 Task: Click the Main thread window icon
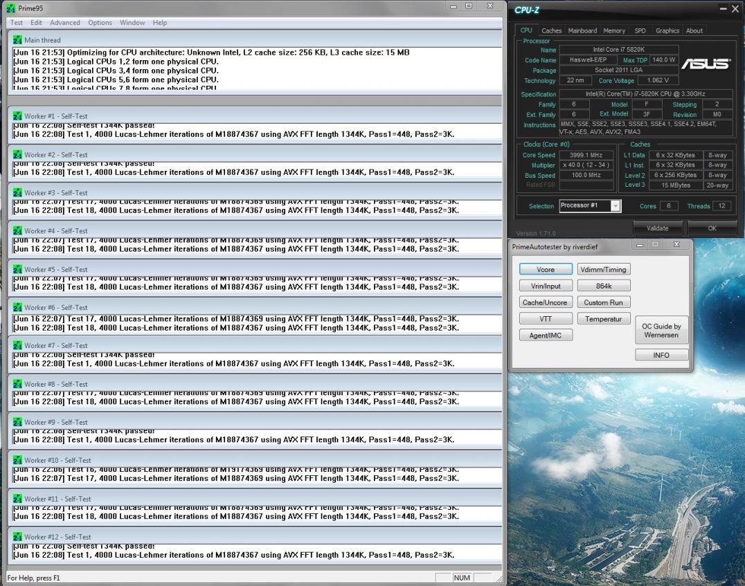(17, 40)
